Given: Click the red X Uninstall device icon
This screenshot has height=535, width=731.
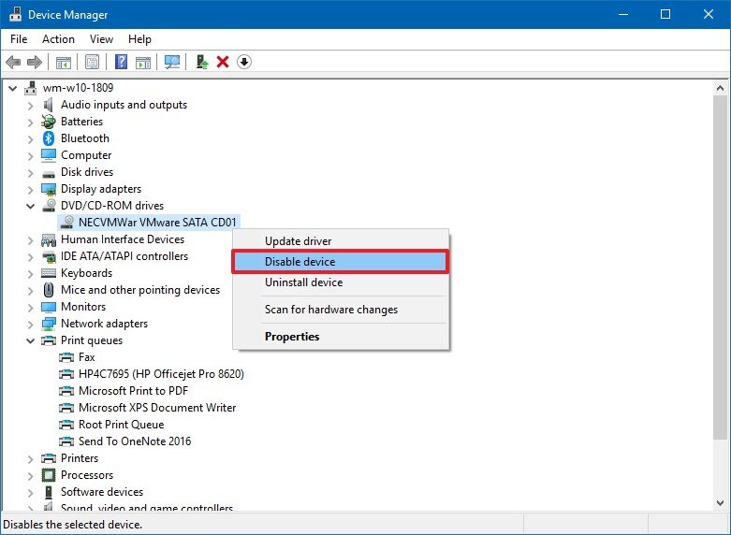Looking at the screenshot, I should click(x=223, y=62).
